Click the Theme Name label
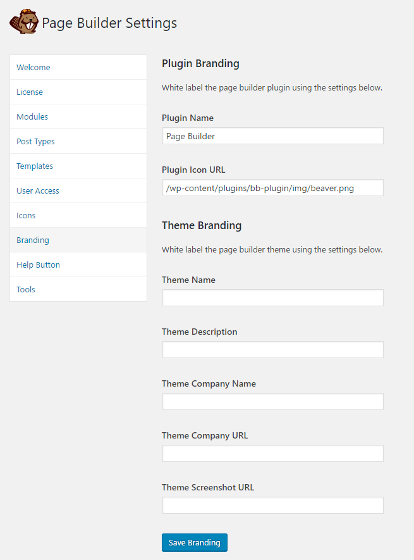 pyautogui.click(x=188, y=280)
